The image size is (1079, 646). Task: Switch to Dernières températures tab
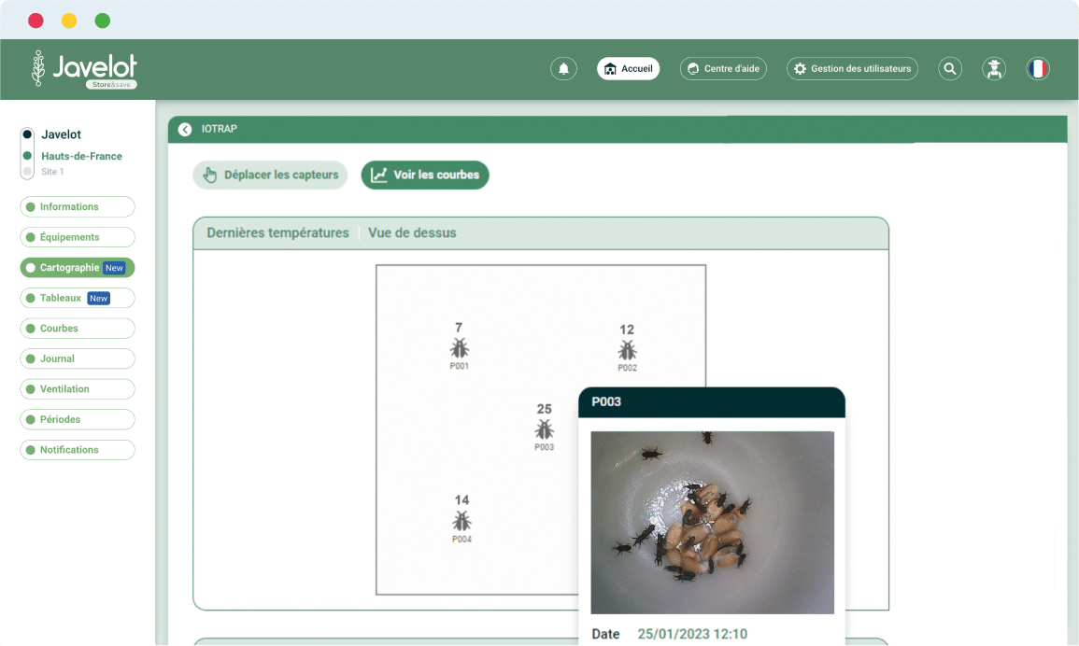point(278,233)
